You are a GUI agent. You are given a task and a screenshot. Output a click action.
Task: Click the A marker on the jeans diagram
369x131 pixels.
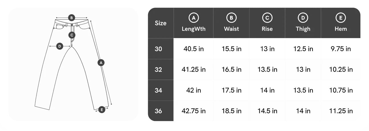pos(101,63)
